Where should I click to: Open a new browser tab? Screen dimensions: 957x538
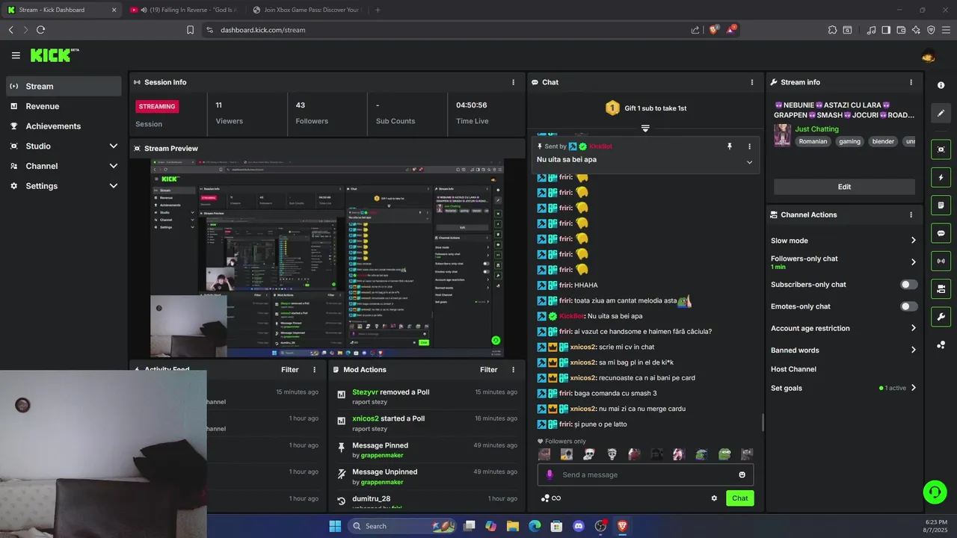(x=378, y=10)
